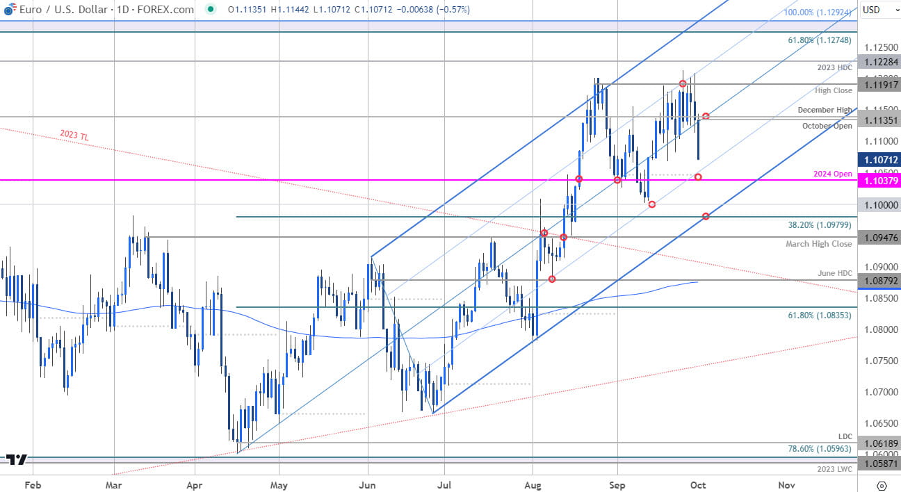Click the 2023 HDC level label
This screenshot has height=492, width=901.
pos(834,68)
